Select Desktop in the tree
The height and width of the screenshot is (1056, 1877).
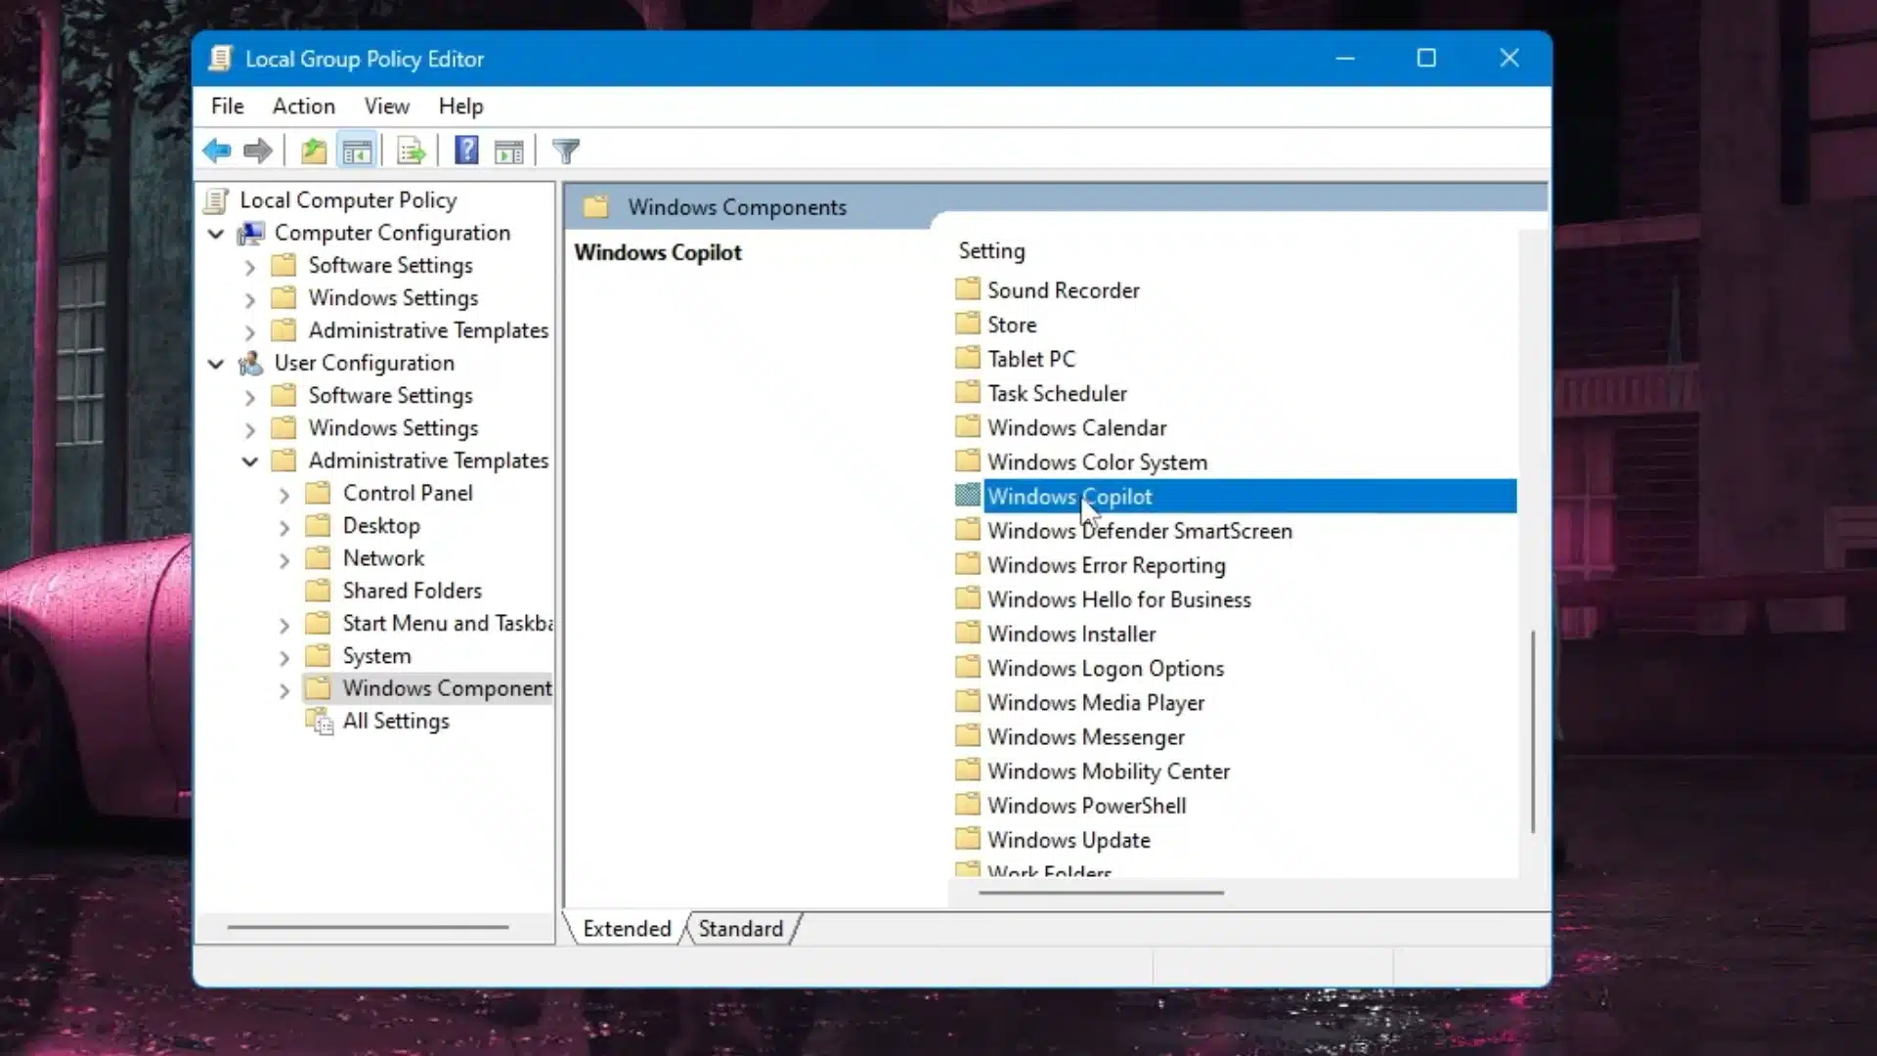point(381,526)
